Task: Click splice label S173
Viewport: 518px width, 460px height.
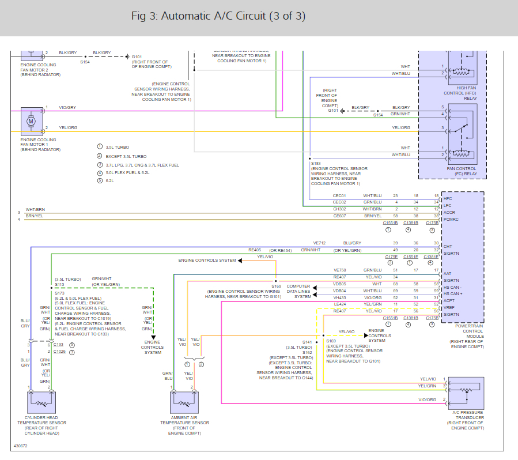Action: point(59,293)
